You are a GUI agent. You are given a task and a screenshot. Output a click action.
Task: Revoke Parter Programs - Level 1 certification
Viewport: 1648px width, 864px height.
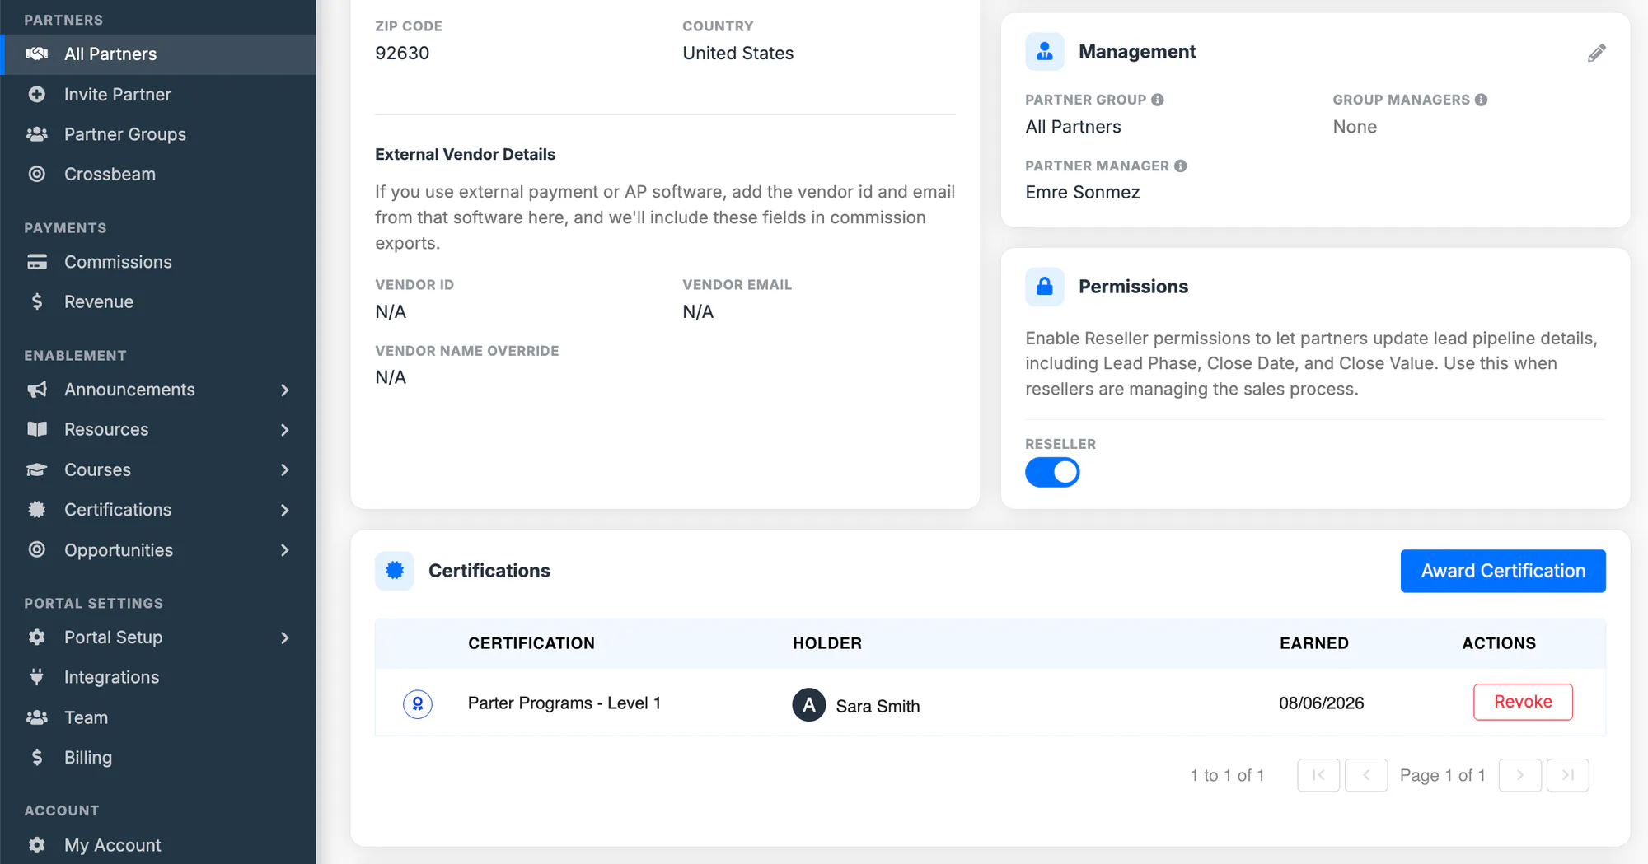(x=1523, y=702)
